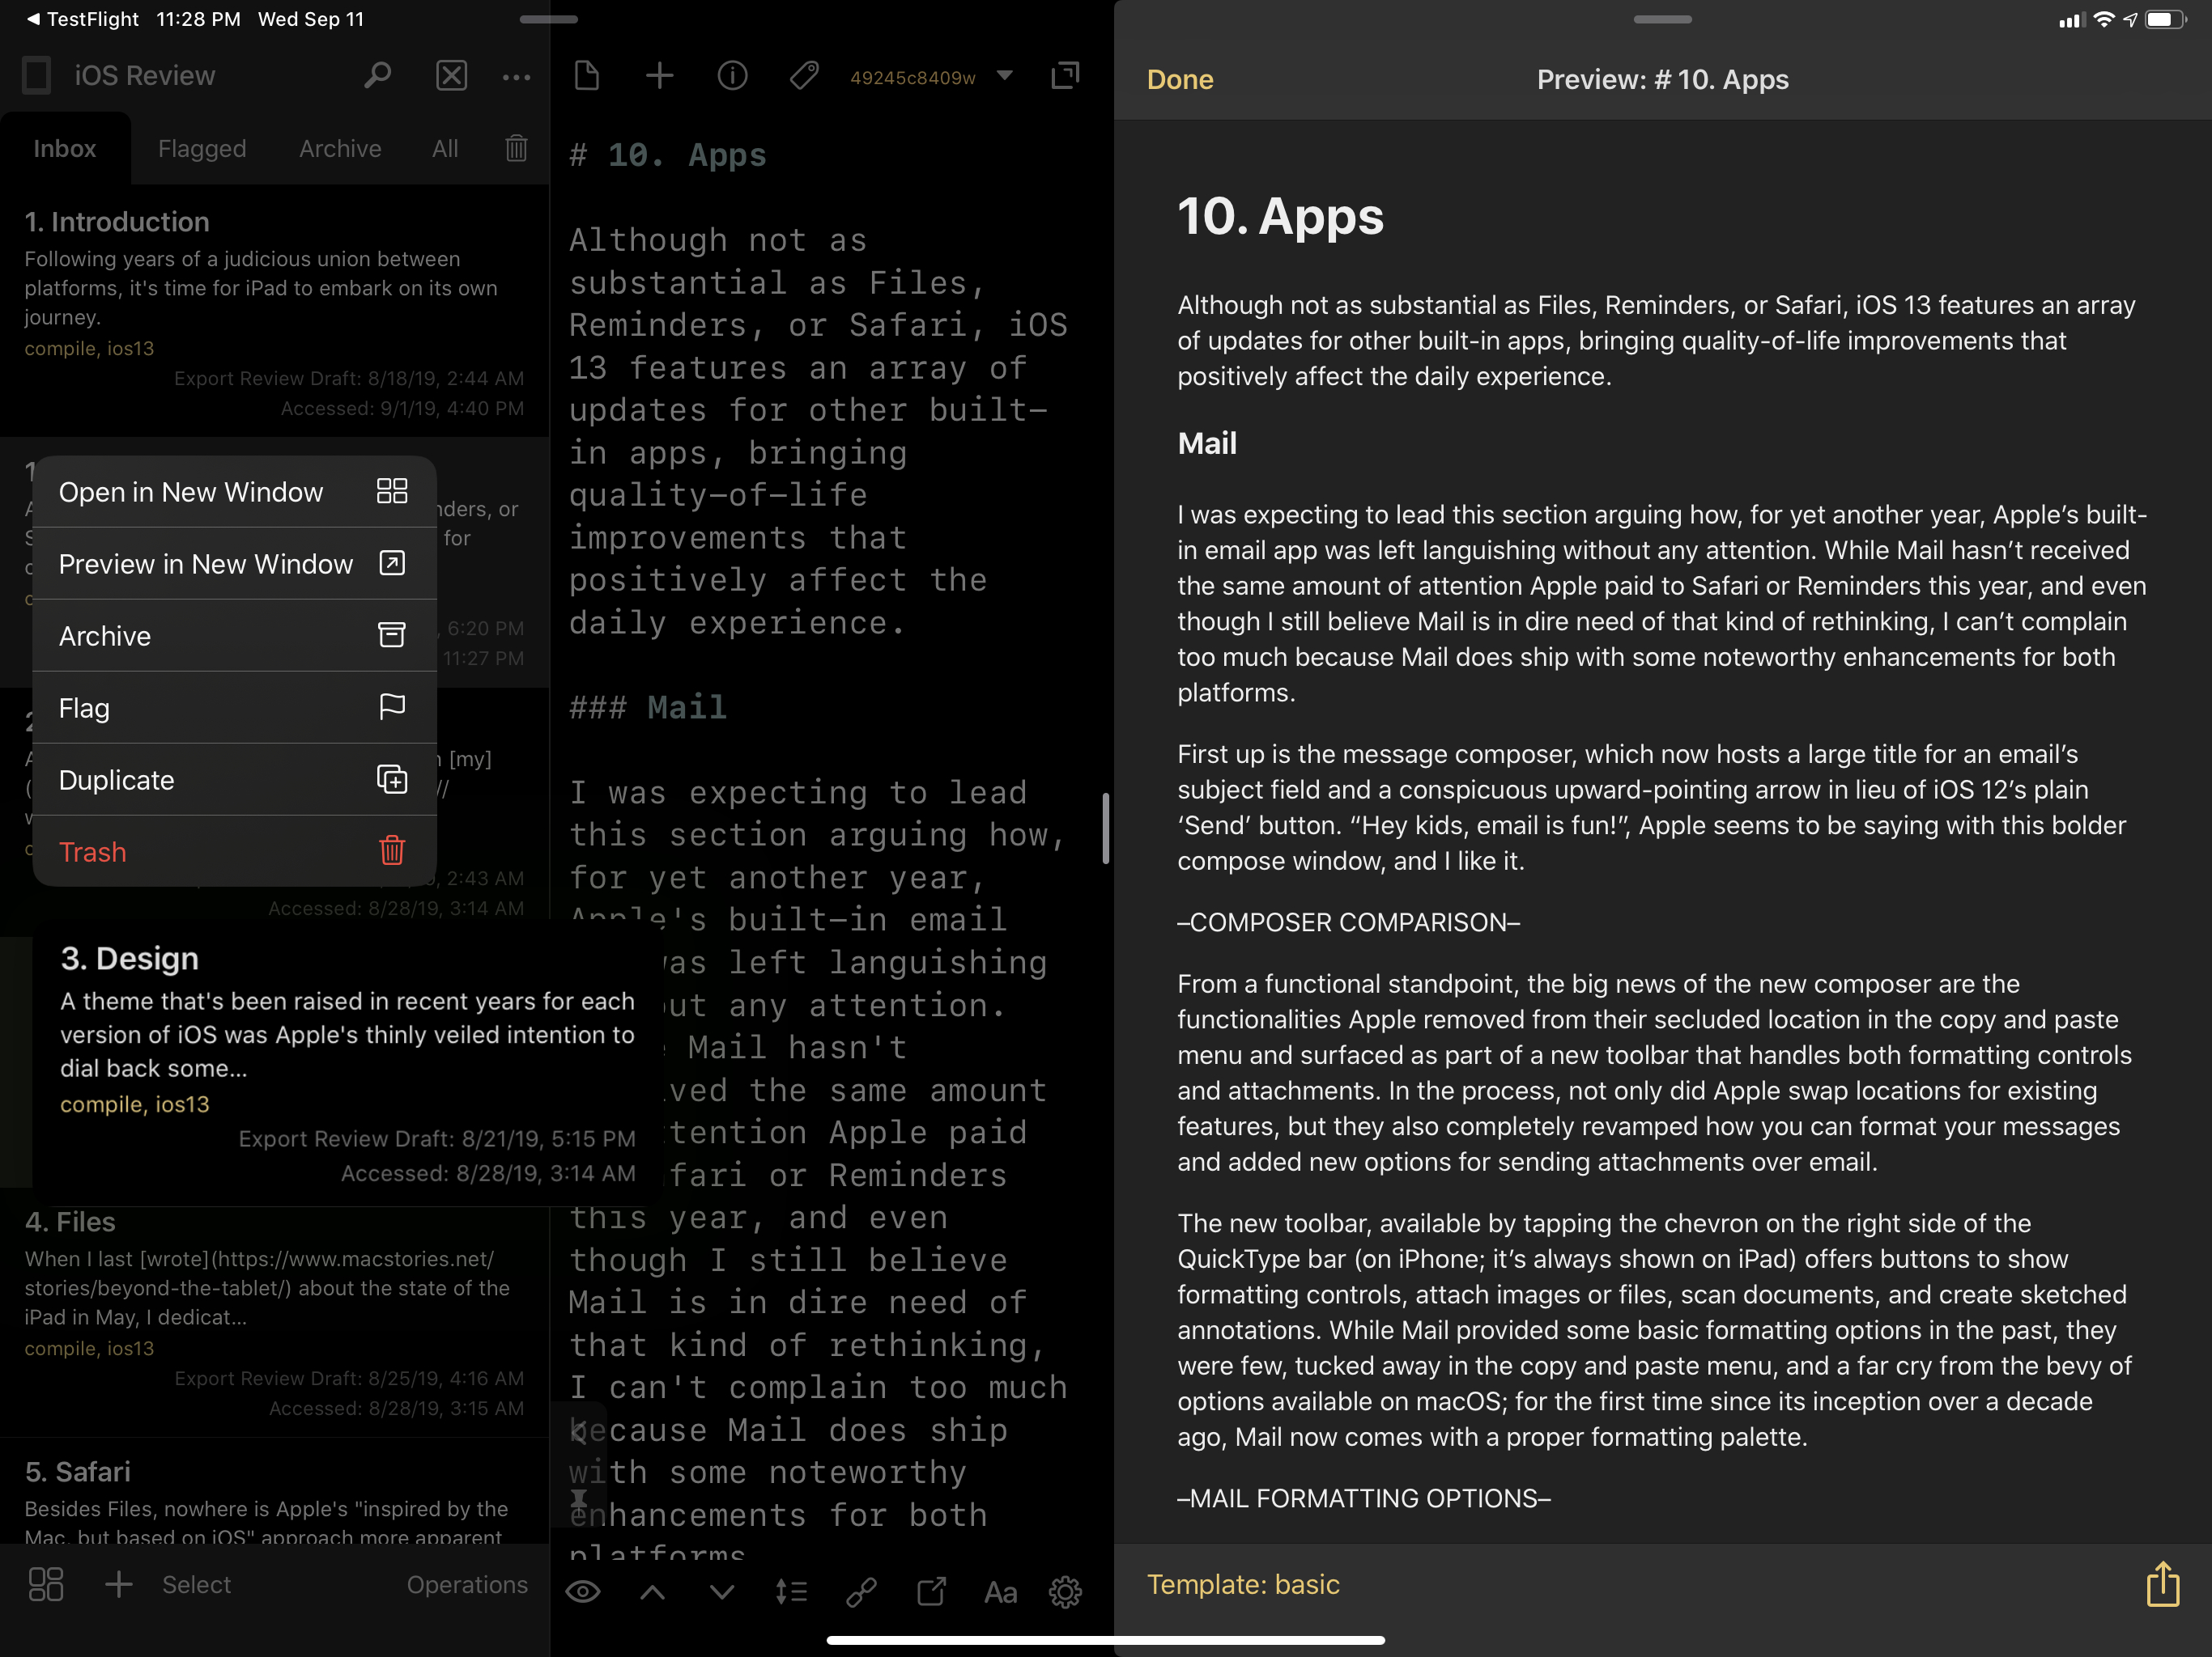
Task: Choose Trash in the context menu
Action: [x=234, y=851]
